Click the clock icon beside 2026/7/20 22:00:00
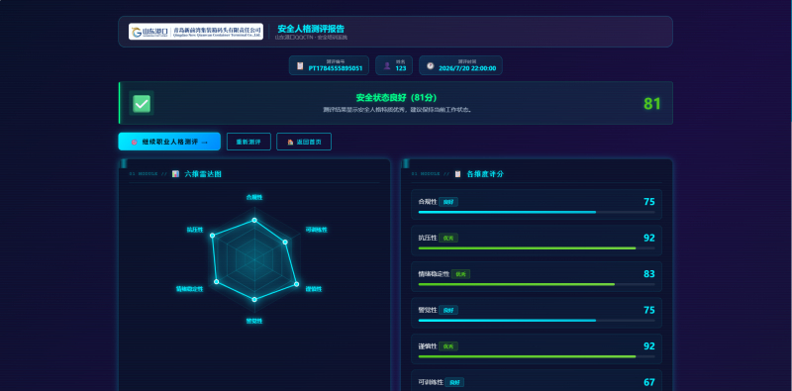The height and width of the screenshot is (391, 792). pyautogui.click(x=431, y=65)
